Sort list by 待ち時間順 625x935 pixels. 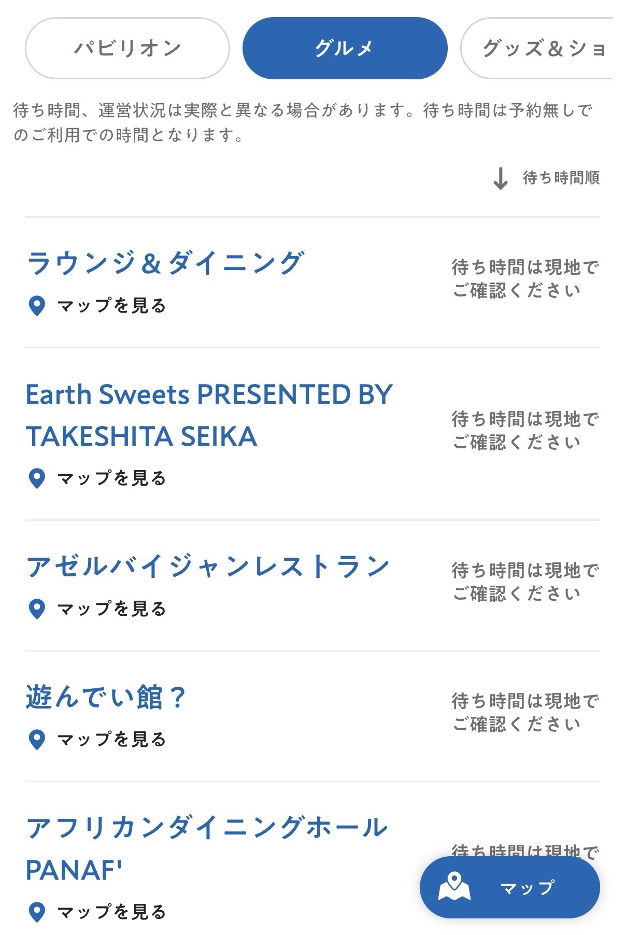pos(561,178)
